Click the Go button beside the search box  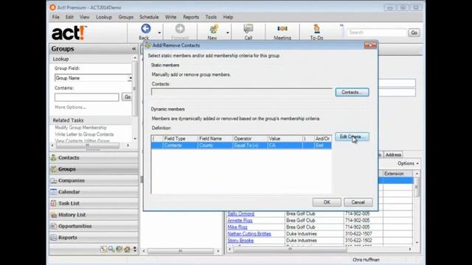click(414, 32)
